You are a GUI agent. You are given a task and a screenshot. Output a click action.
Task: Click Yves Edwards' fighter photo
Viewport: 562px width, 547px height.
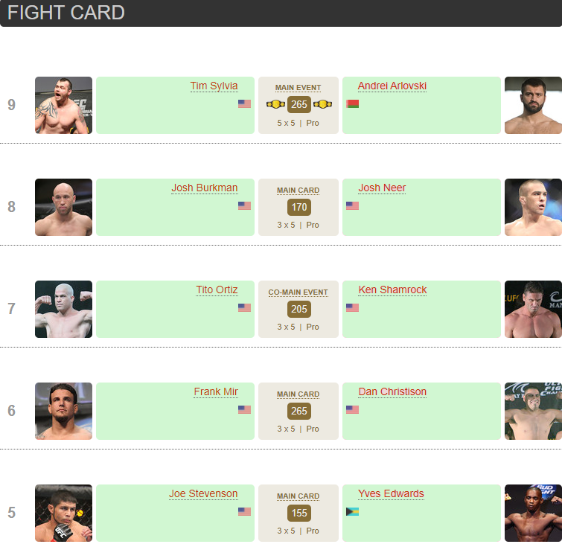pos(533,513)
